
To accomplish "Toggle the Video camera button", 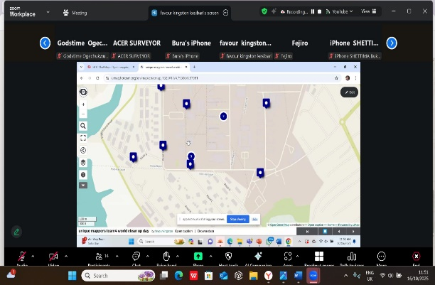I will click(53, 256).
